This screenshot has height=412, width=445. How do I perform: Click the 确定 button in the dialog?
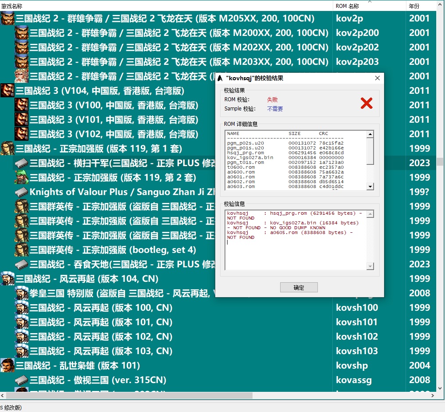pos(299,287)
